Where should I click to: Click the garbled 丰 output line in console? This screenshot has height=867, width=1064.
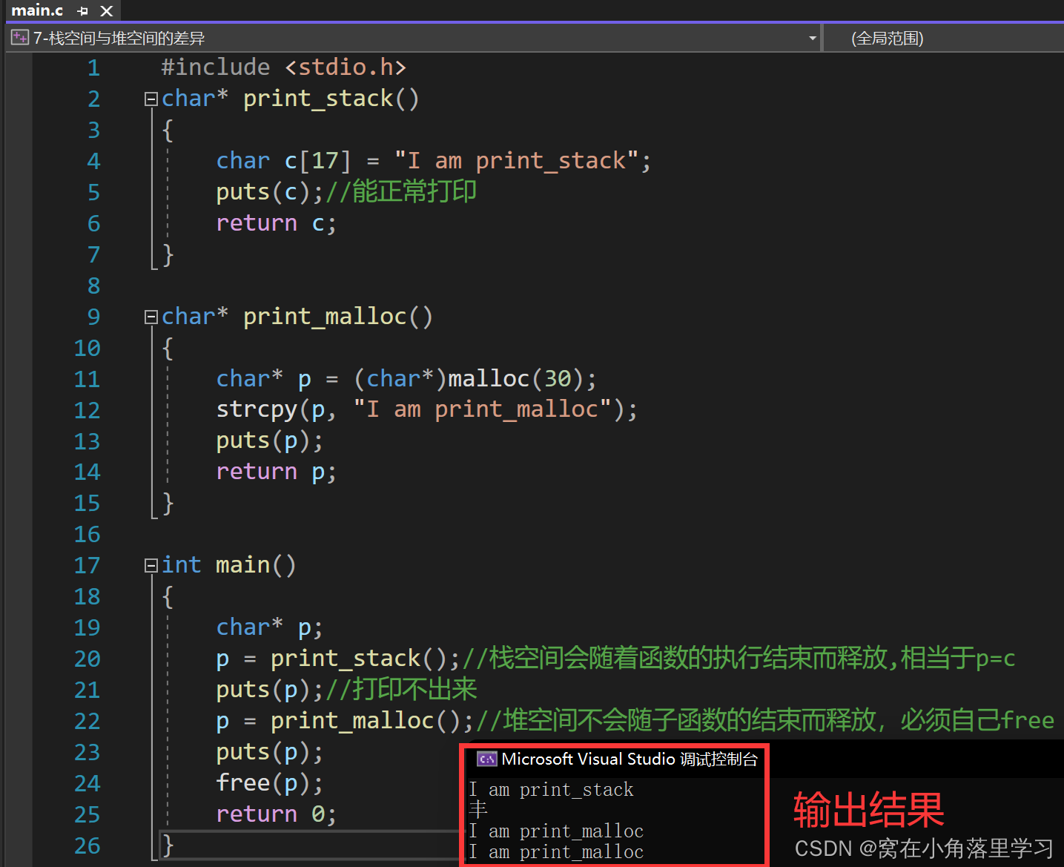478,810
